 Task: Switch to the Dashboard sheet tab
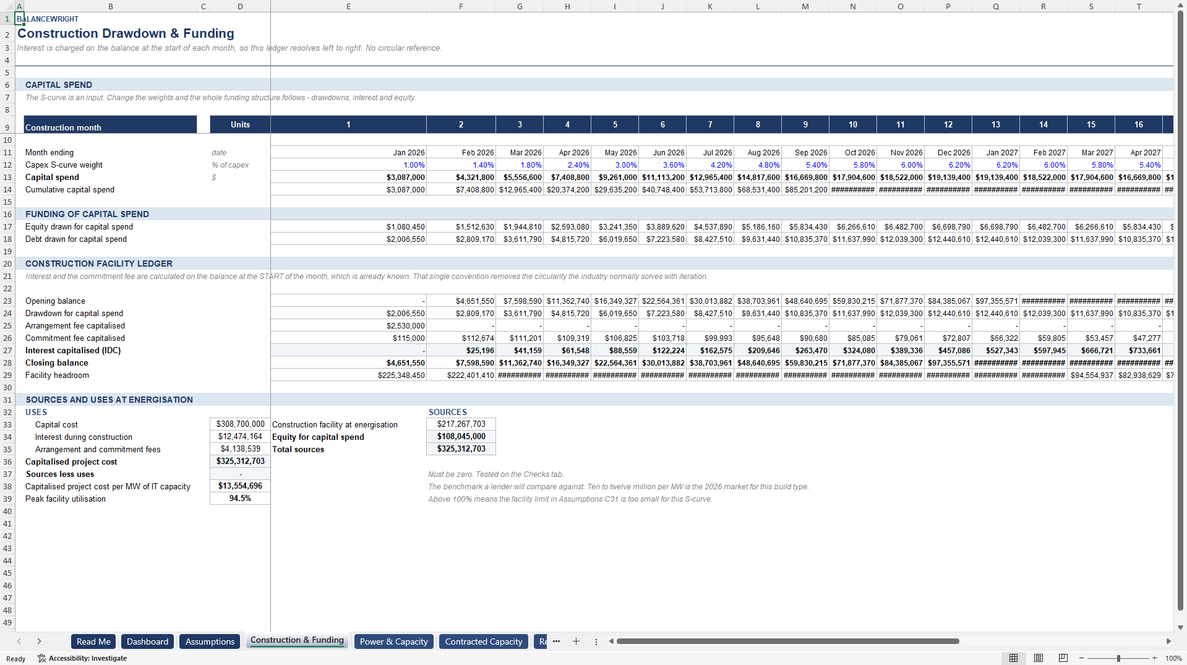pos(147,641)
